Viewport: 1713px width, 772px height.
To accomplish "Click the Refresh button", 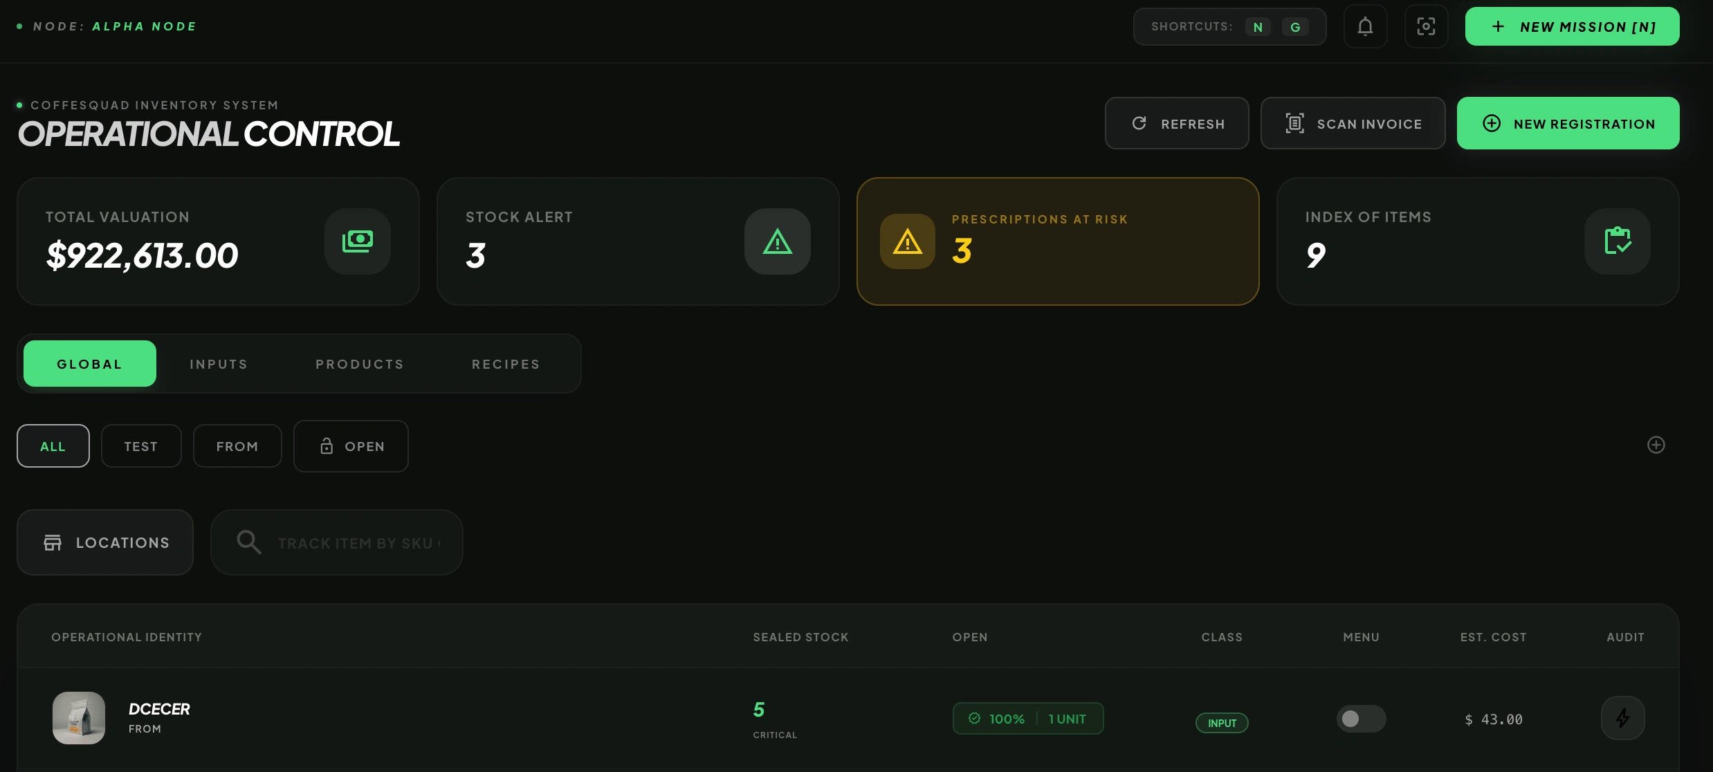I will pyautogui.click(x=1176, y=123).
